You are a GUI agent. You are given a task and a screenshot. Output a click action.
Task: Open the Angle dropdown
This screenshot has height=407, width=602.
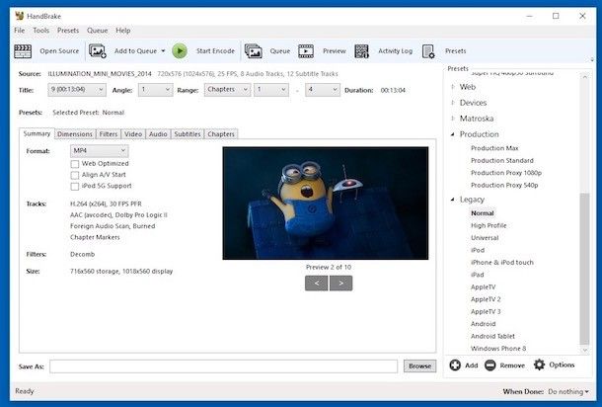156,90
